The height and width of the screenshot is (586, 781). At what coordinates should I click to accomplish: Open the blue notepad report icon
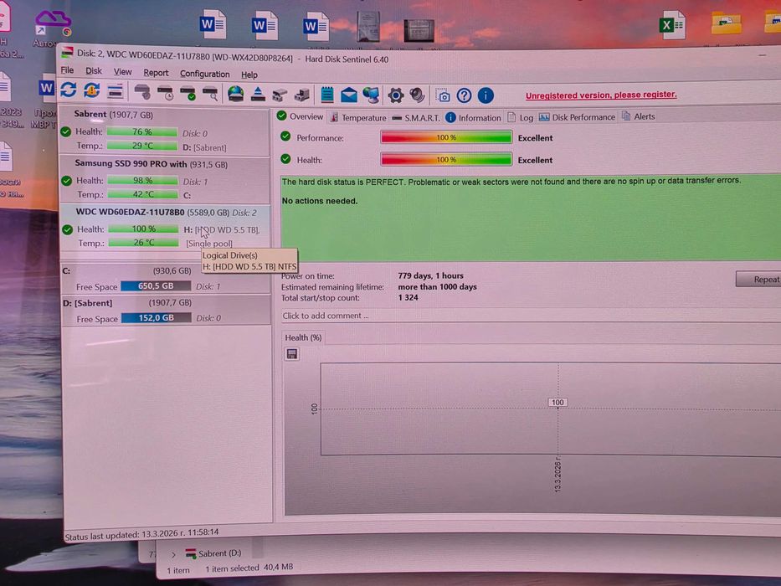pos(326,94)
